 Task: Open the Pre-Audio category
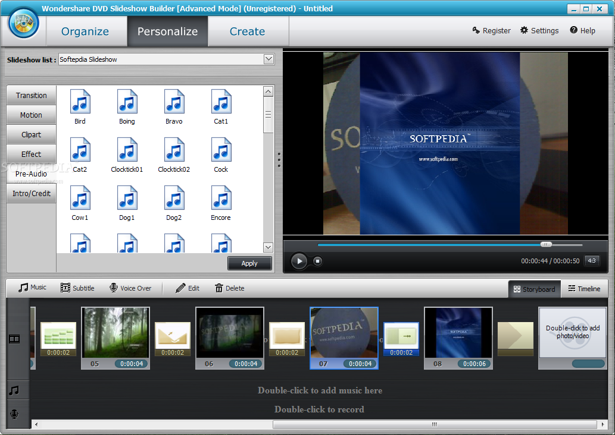(x=32, y=174)
